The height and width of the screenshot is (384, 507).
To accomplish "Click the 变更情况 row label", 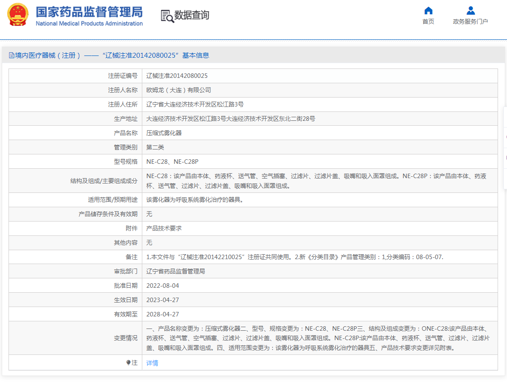I will (125, 338).
